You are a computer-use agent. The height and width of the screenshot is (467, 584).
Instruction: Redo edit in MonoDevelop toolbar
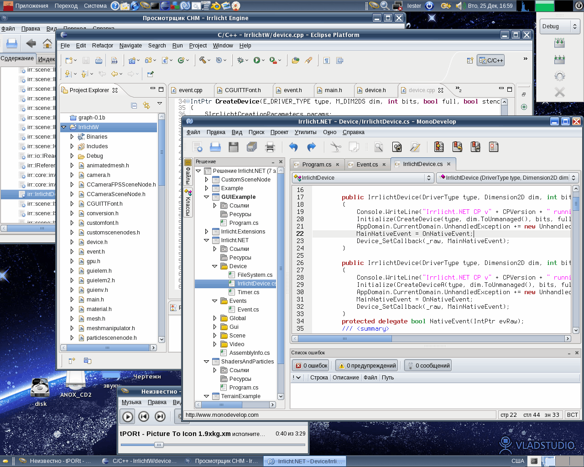pyautogui.click(x=311, y=147)
